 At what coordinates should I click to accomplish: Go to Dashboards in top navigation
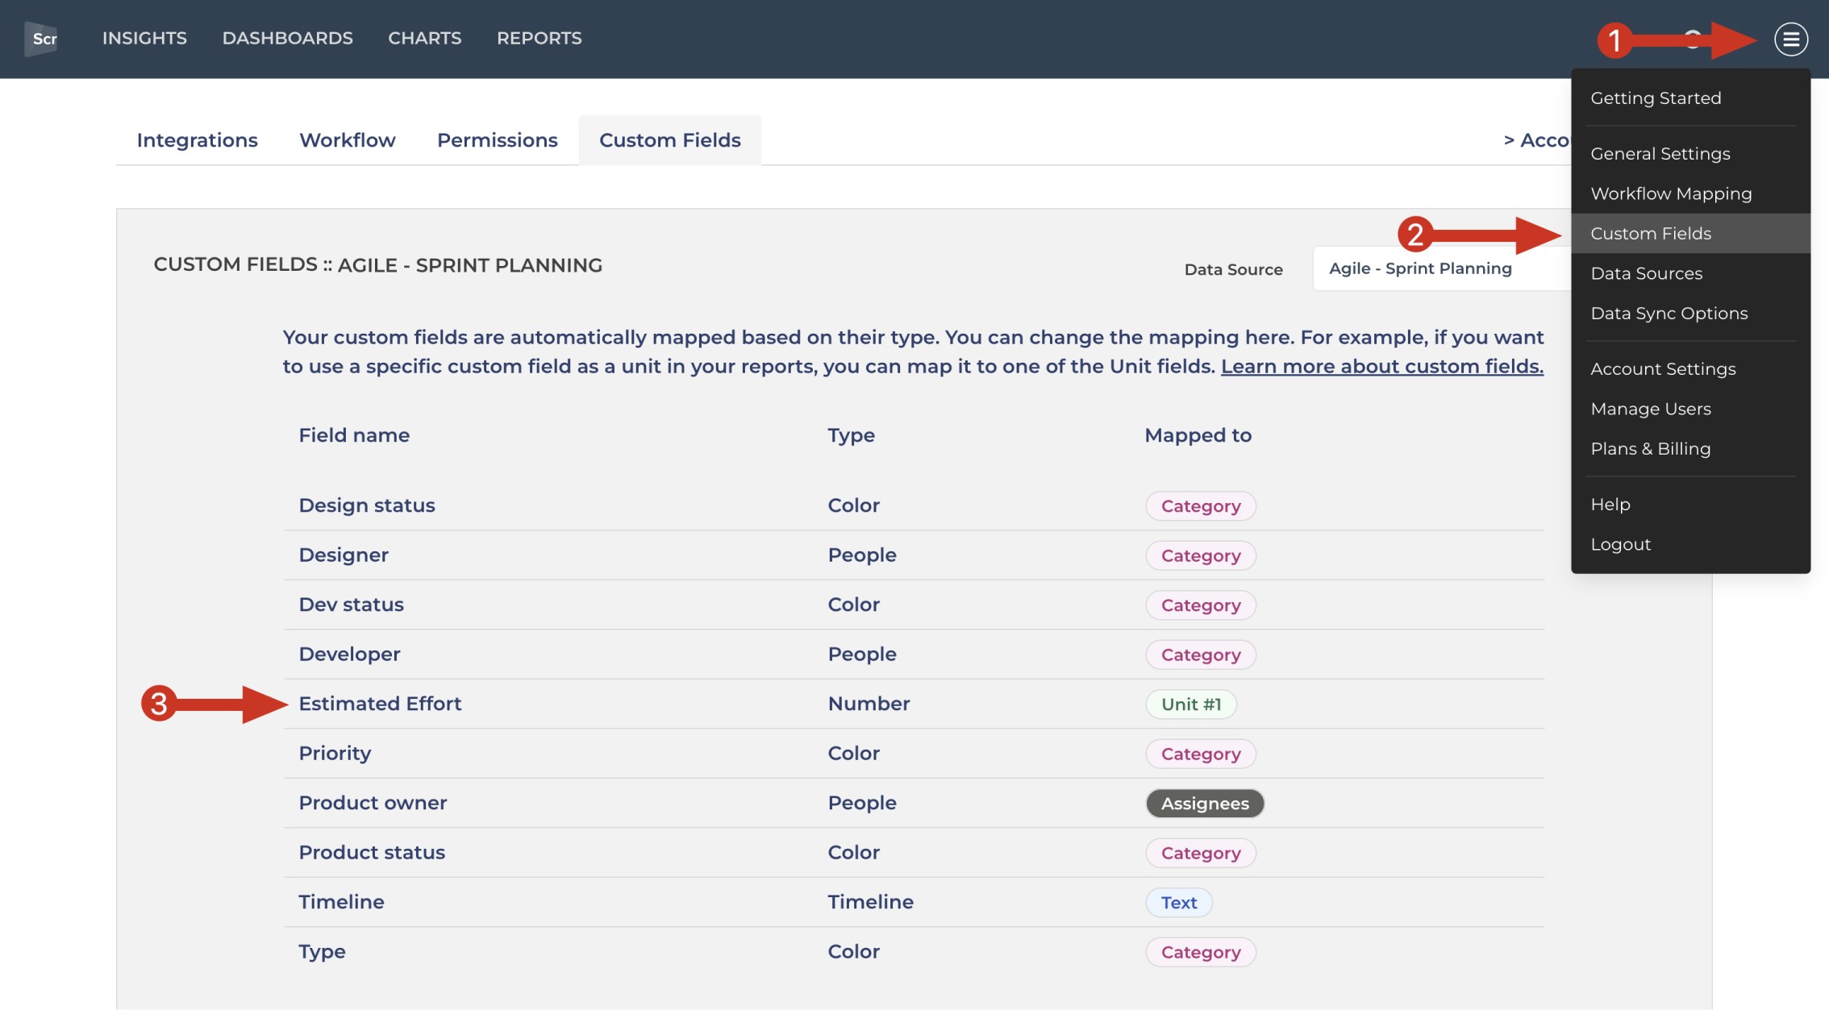(x=287, y=39)
